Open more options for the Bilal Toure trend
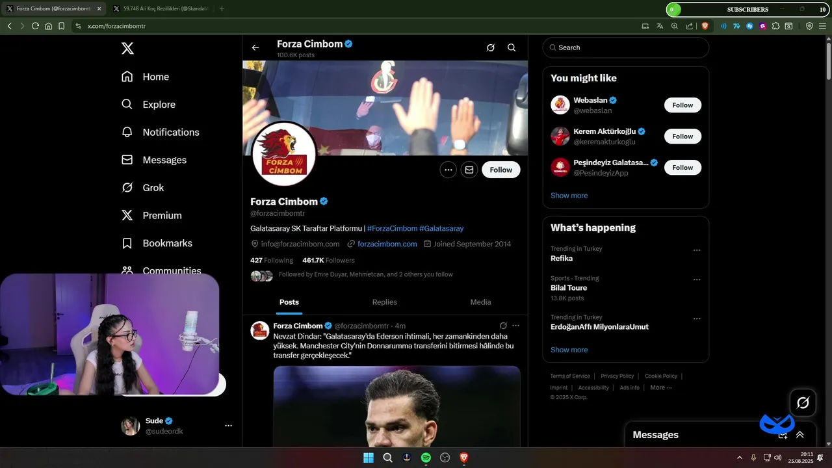Viewport: 832px width, 468px height. tap(697, 279)
